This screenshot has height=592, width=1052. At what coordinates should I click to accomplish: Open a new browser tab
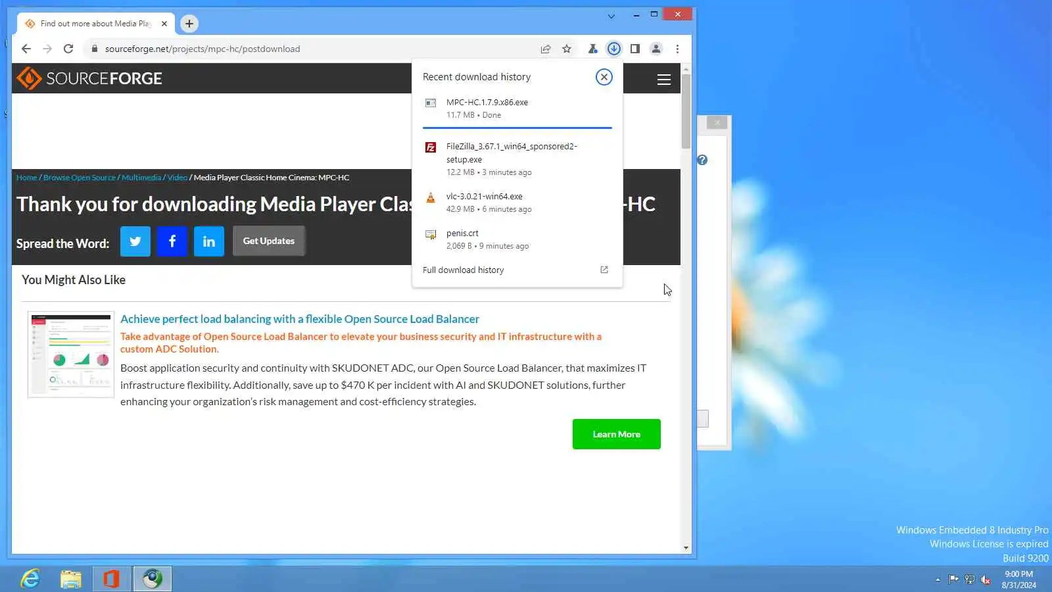point(189,24)
